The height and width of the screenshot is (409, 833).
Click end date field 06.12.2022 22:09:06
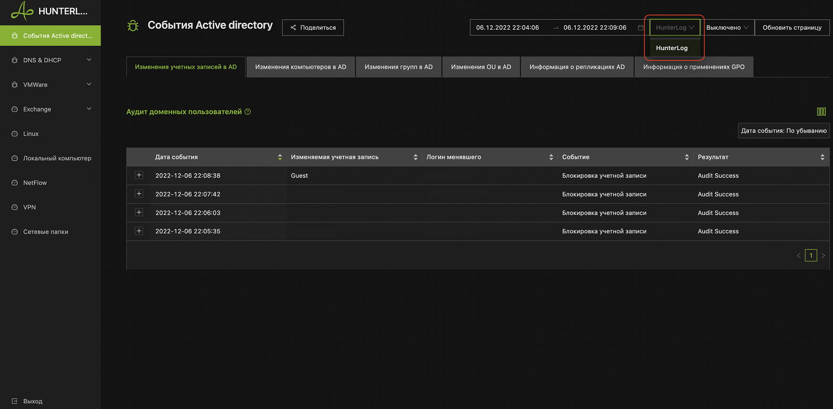tap(595, 27)
